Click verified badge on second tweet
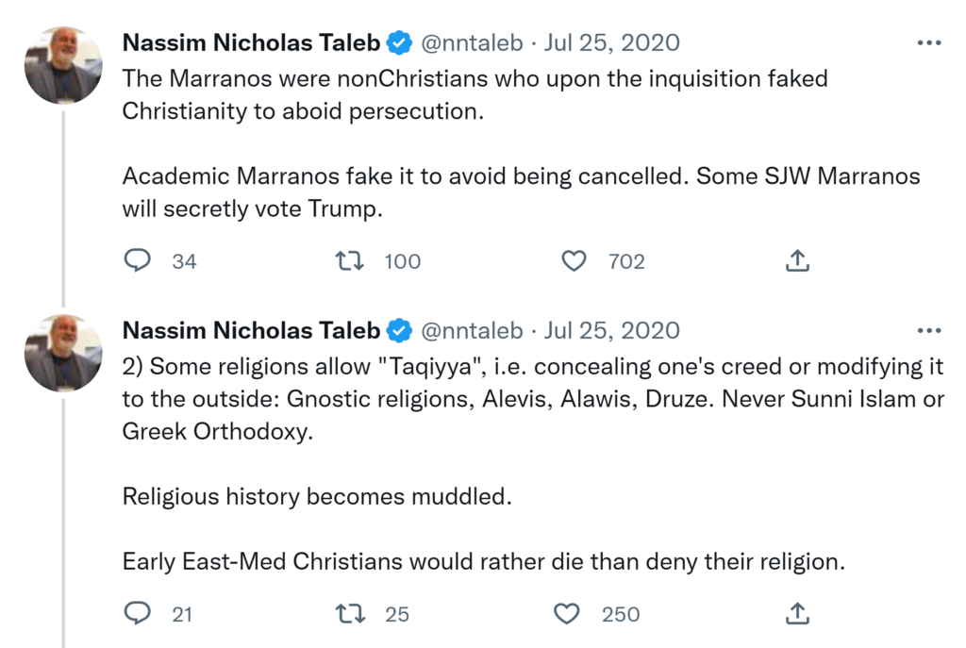Screen dimensions: 966x648 pos(400,331)
